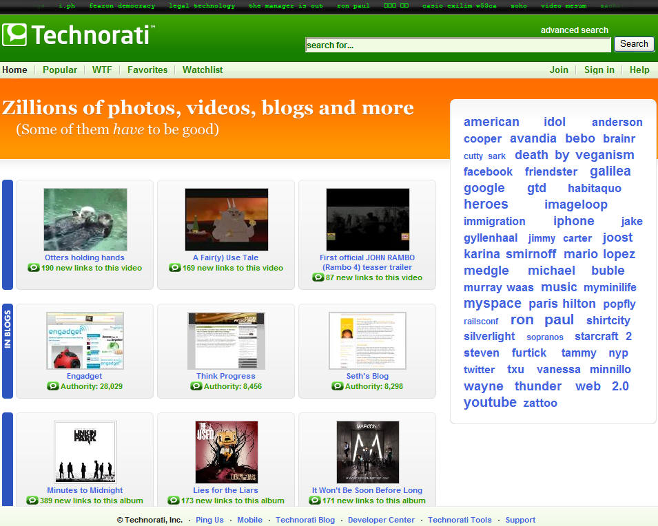Image resolution: width=658 pixels, height=526 pixels.
Task: Select the 'zattoo' tag
Action: (540, 403)
